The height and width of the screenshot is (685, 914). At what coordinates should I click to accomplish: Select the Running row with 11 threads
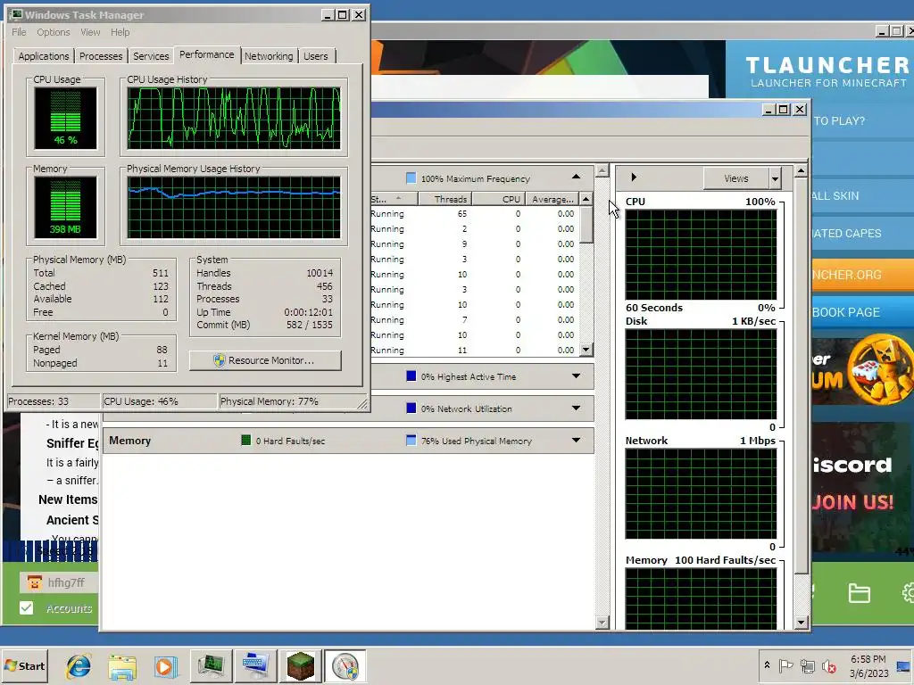coord(475,350)
